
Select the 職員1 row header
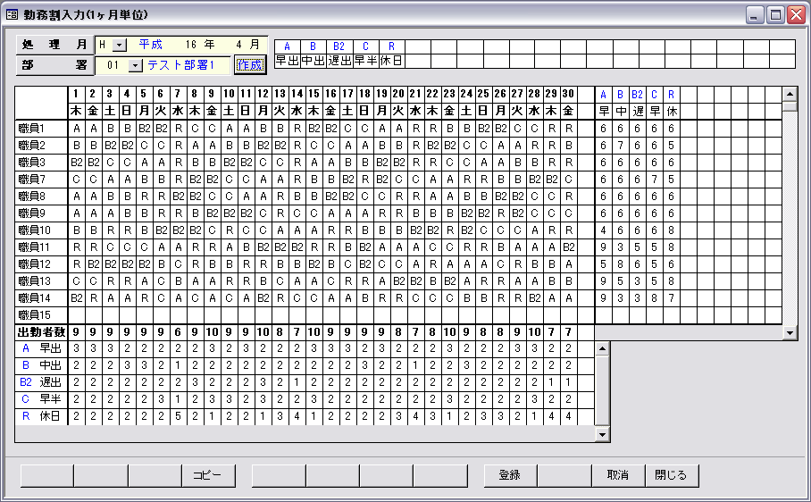click(41, 128)
